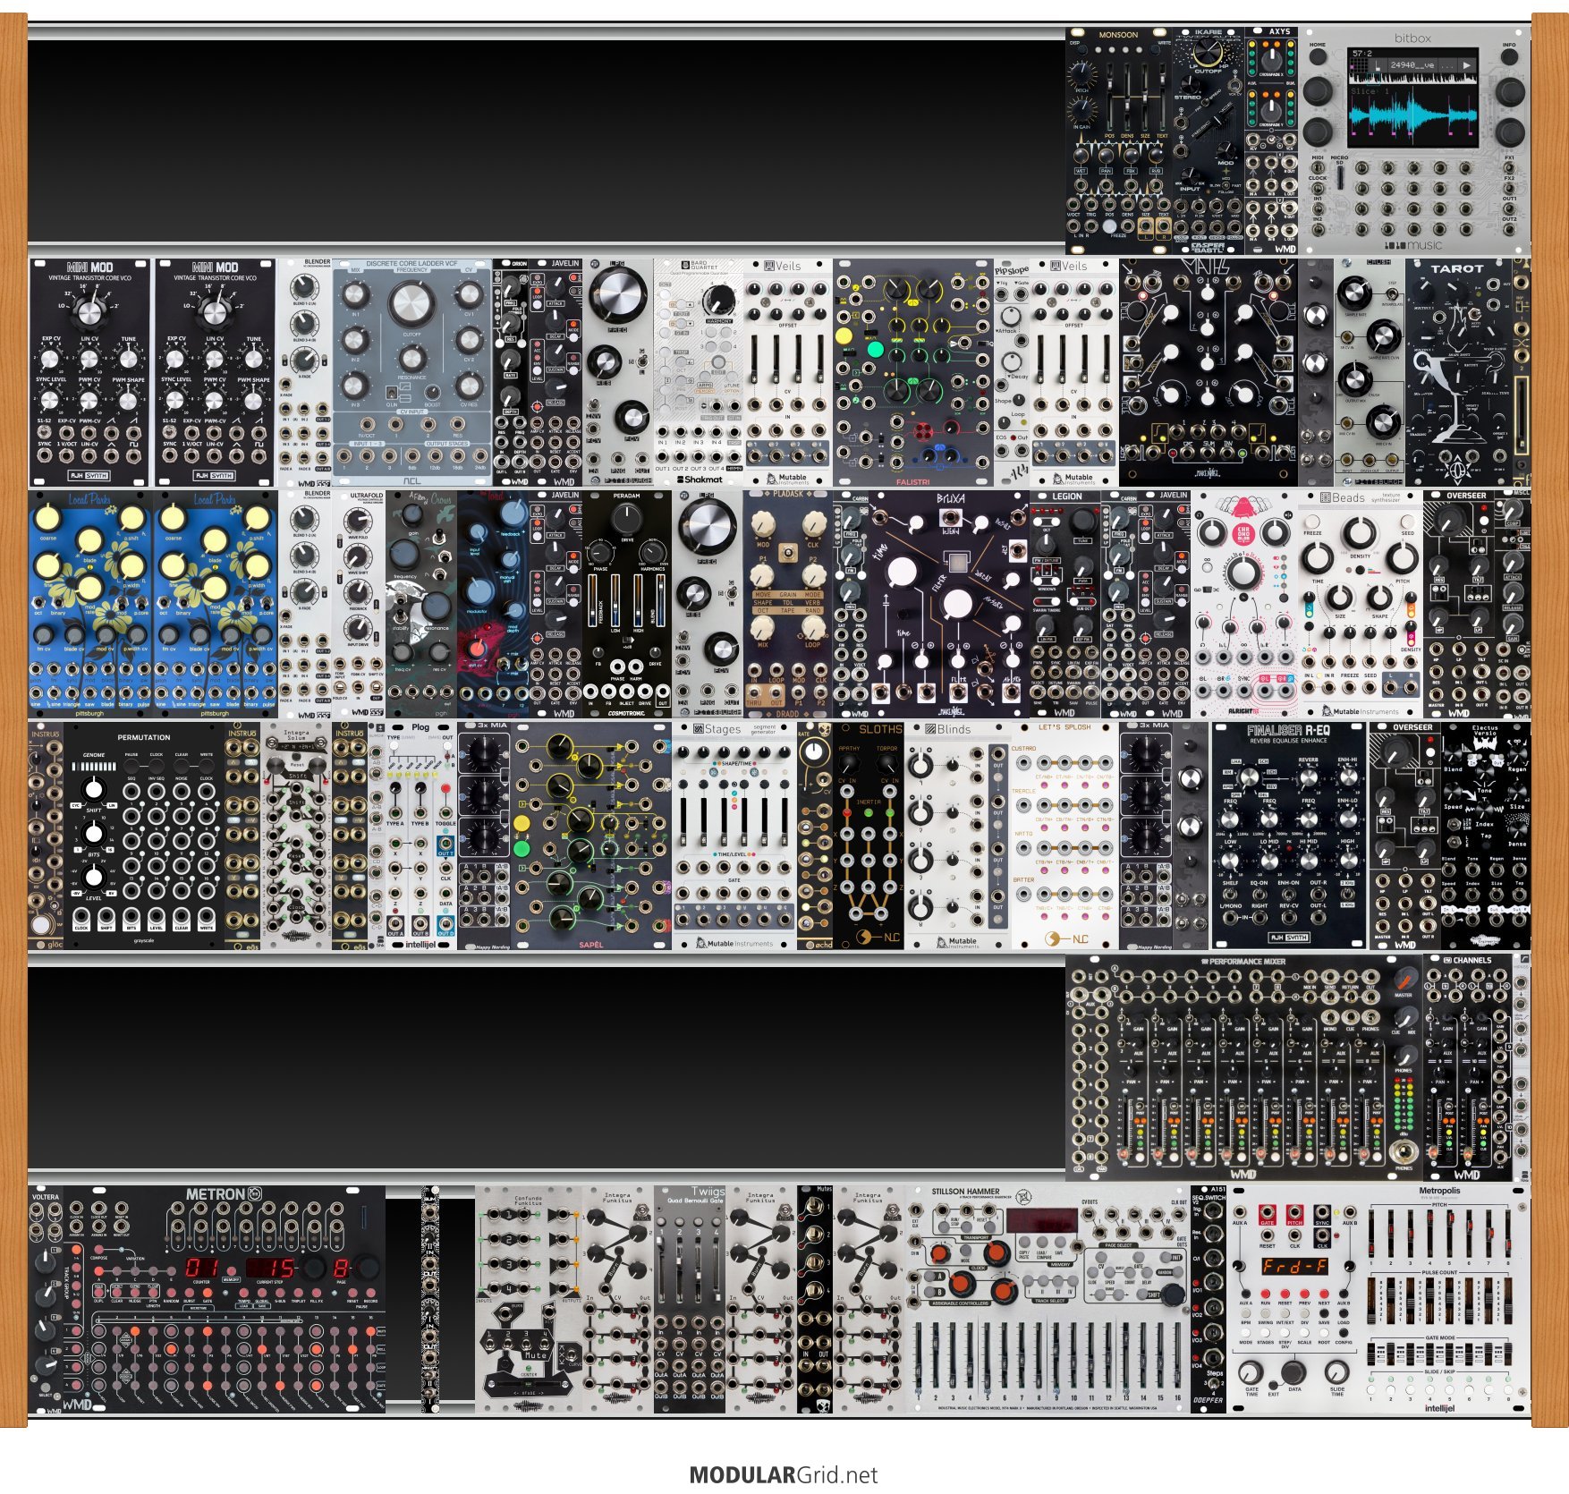
Task: Select the Pladask module
Action: pyautogui.click(x=788, y=604)
